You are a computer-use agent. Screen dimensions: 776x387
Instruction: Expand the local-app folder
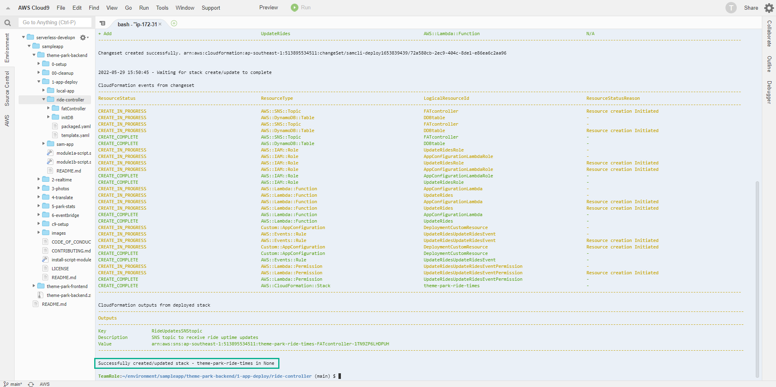(x=44, y=90)
